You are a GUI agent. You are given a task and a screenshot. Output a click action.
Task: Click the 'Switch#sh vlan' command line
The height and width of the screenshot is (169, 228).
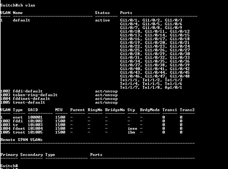(17, 5)
